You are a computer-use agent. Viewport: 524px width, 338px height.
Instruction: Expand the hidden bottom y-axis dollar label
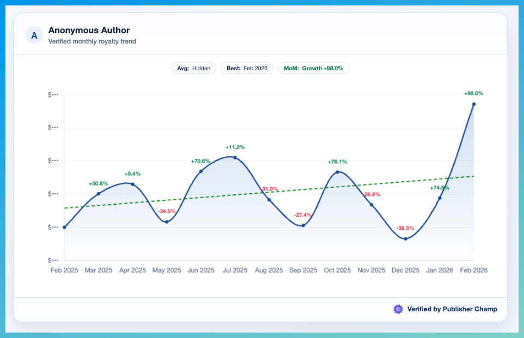[x=54, y=260]
